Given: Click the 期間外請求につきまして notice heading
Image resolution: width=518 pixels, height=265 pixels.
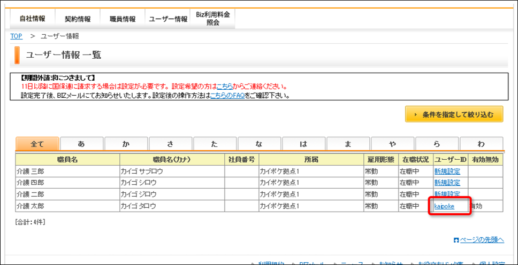Looking at the screenshot, I should click(x=57, y=79).
